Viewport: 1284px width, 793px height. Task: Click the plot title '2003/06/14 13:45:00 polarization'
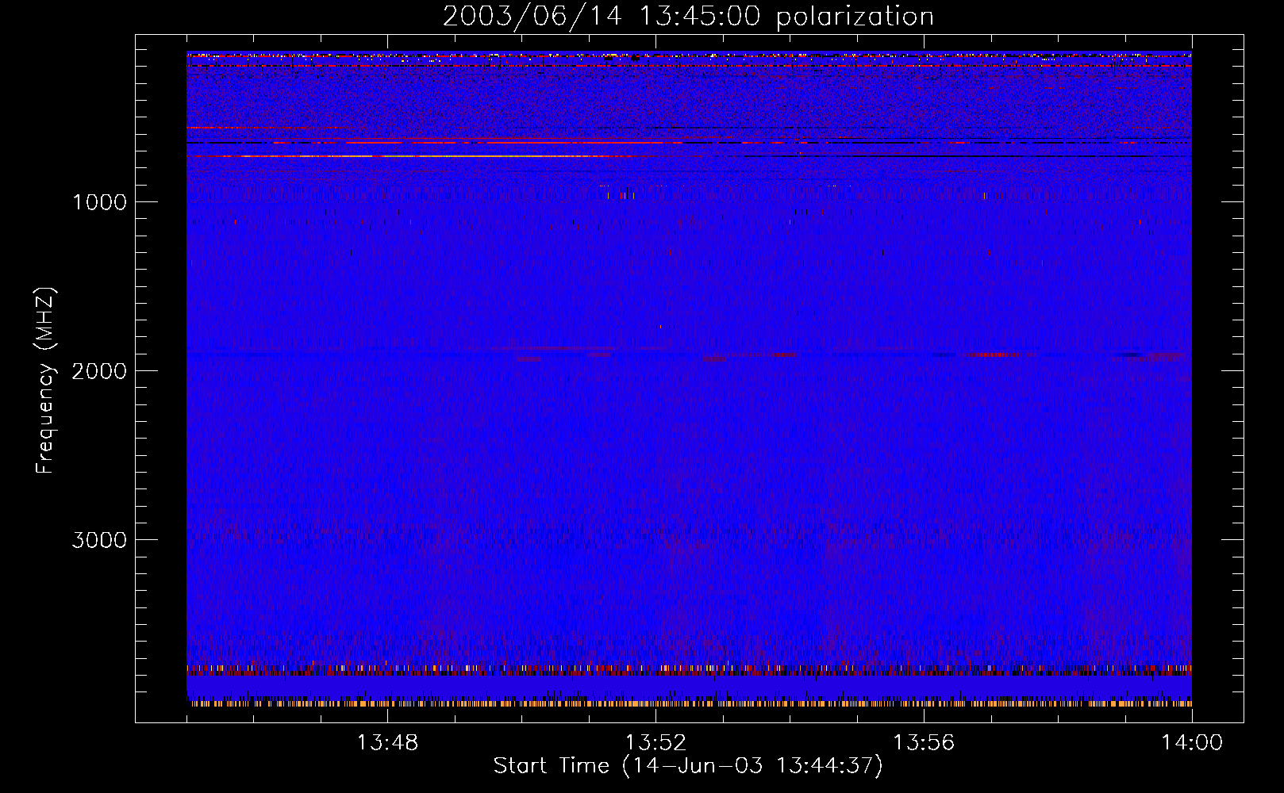pos(688,17)
